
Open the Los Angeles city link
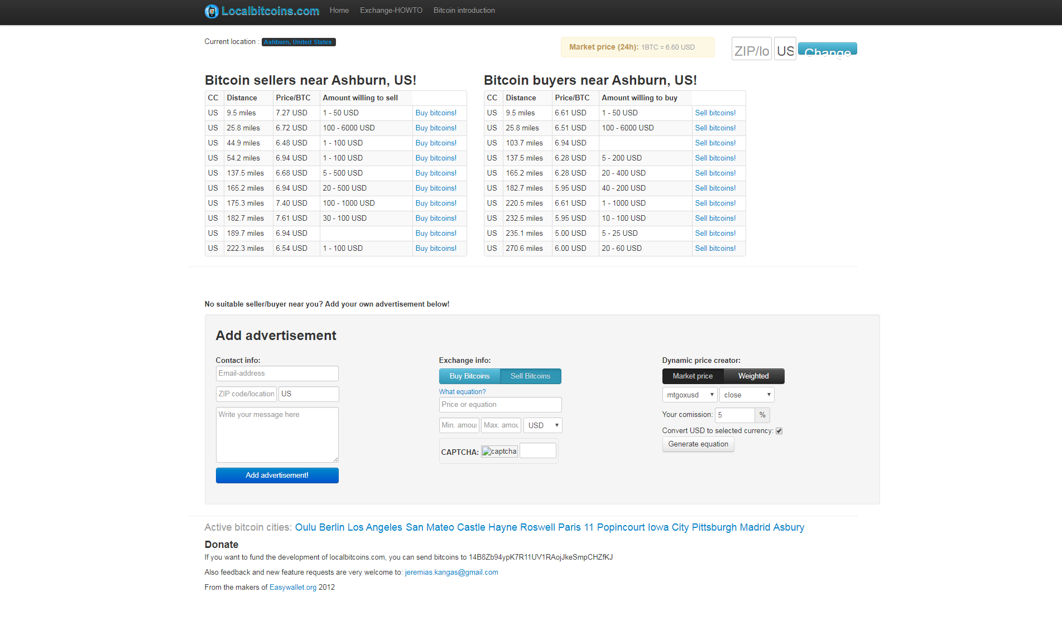tap(374, 527)
